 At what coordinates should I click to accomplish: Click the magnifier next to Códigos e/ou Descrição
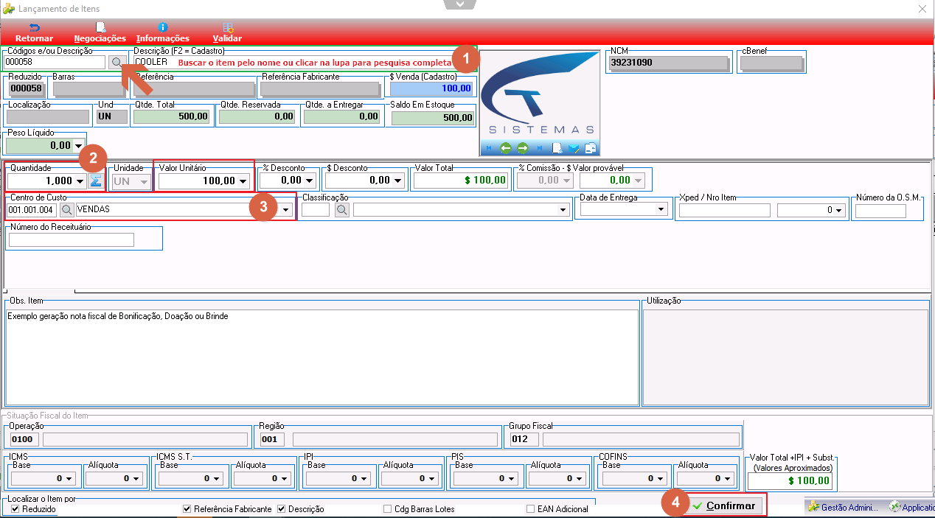pos(116,63)
